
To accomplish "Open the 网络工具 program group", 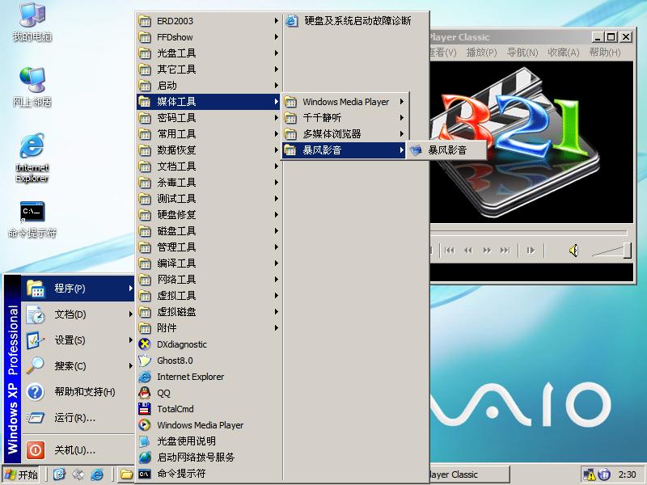I will (209, 280).
